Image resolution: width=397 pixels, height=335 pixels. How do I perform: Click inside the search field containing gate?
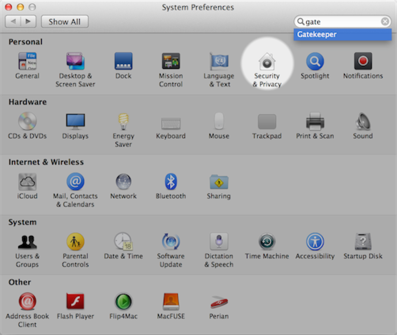click(x=340, y=22)
